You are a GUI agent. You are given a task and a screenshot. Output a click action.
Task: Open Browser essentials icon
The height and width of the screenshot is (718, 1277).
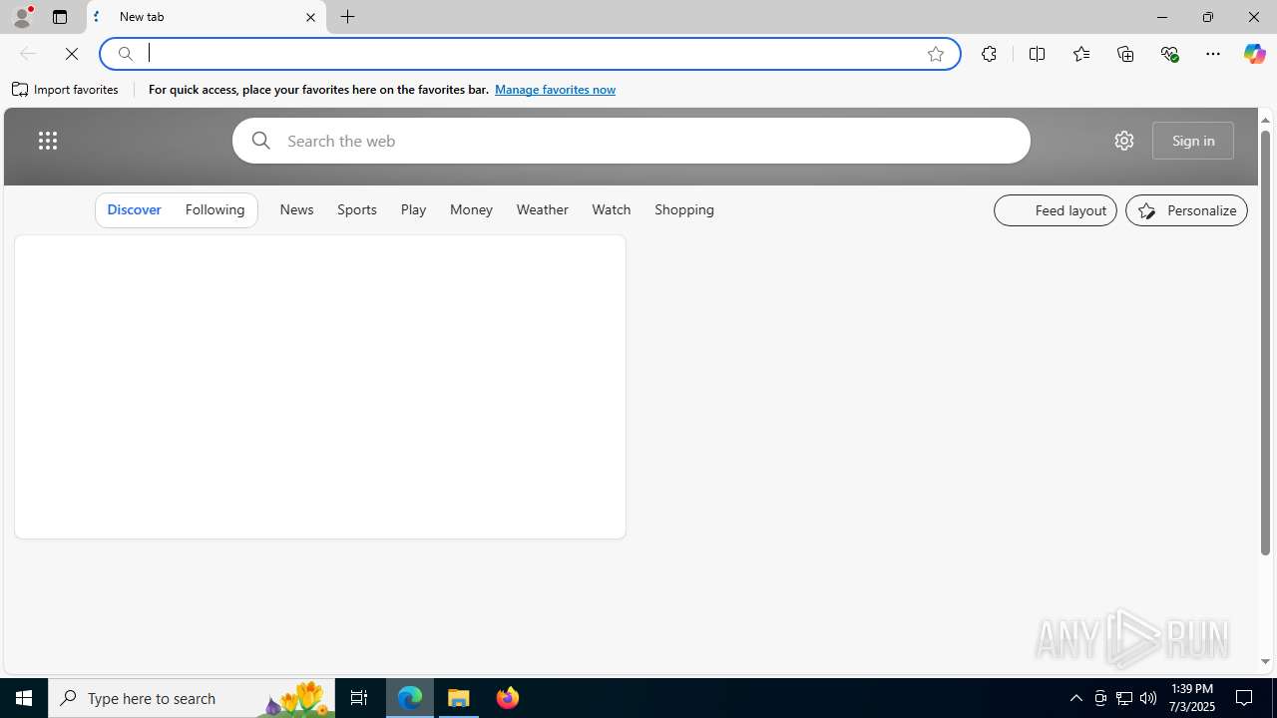tap(1169, 54)
